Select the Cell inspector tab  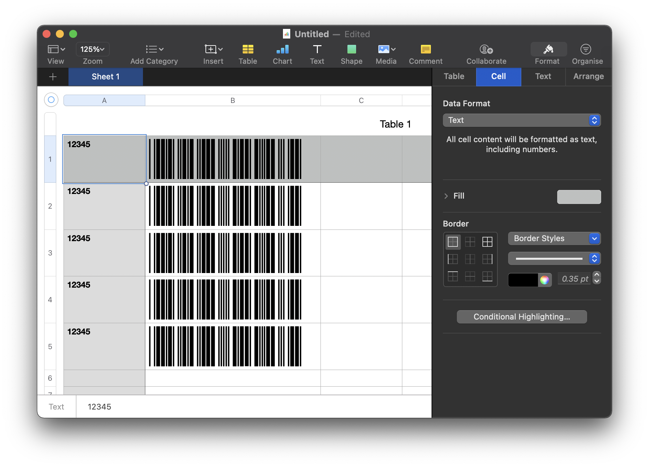point(498,76)
